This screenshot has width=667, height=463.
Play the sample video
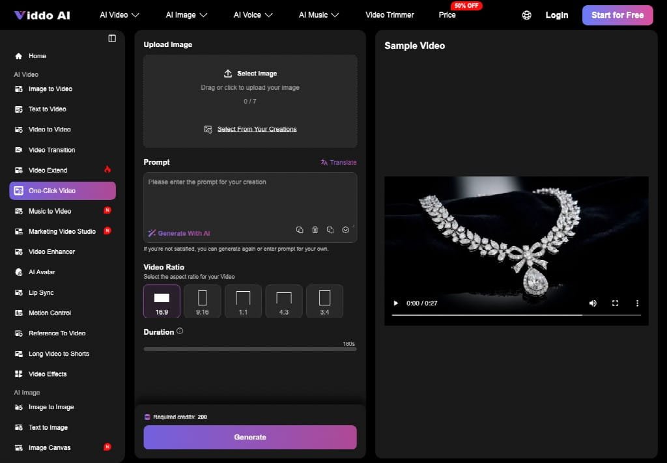coord(395,303)
